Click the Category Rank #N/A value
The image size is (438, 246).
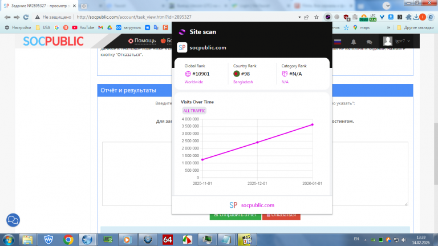pyautogui.click(x=295, y=74)
